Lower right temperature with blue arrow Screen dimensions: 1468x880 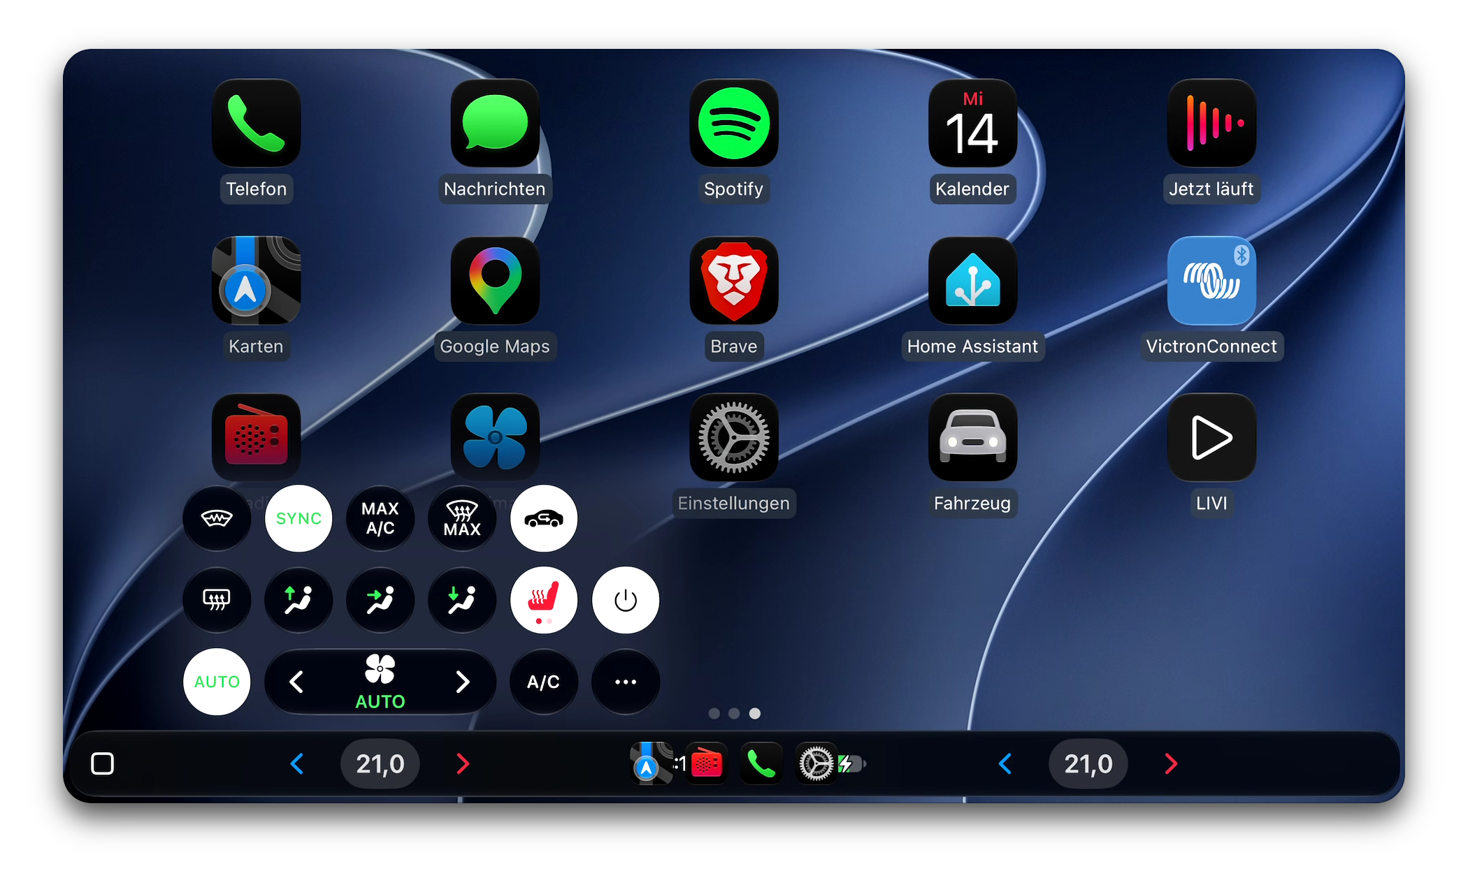tap(1005, 763)
